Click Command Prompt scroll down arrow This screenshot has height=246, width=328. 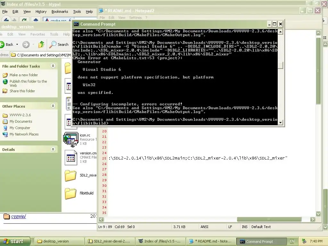pos(281,123)
